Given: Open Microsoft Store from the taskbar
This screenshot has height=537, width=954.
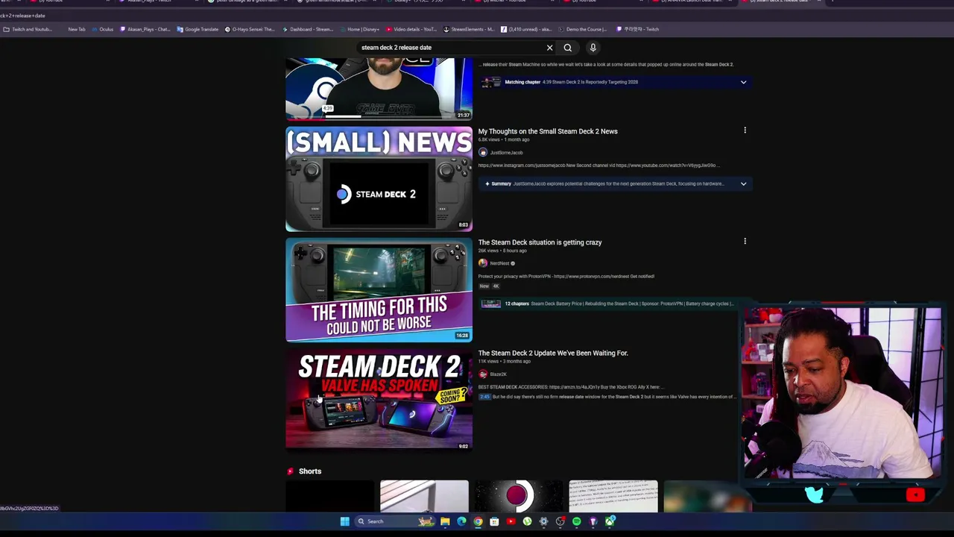Looking at the screenshot, I should 494,521.
